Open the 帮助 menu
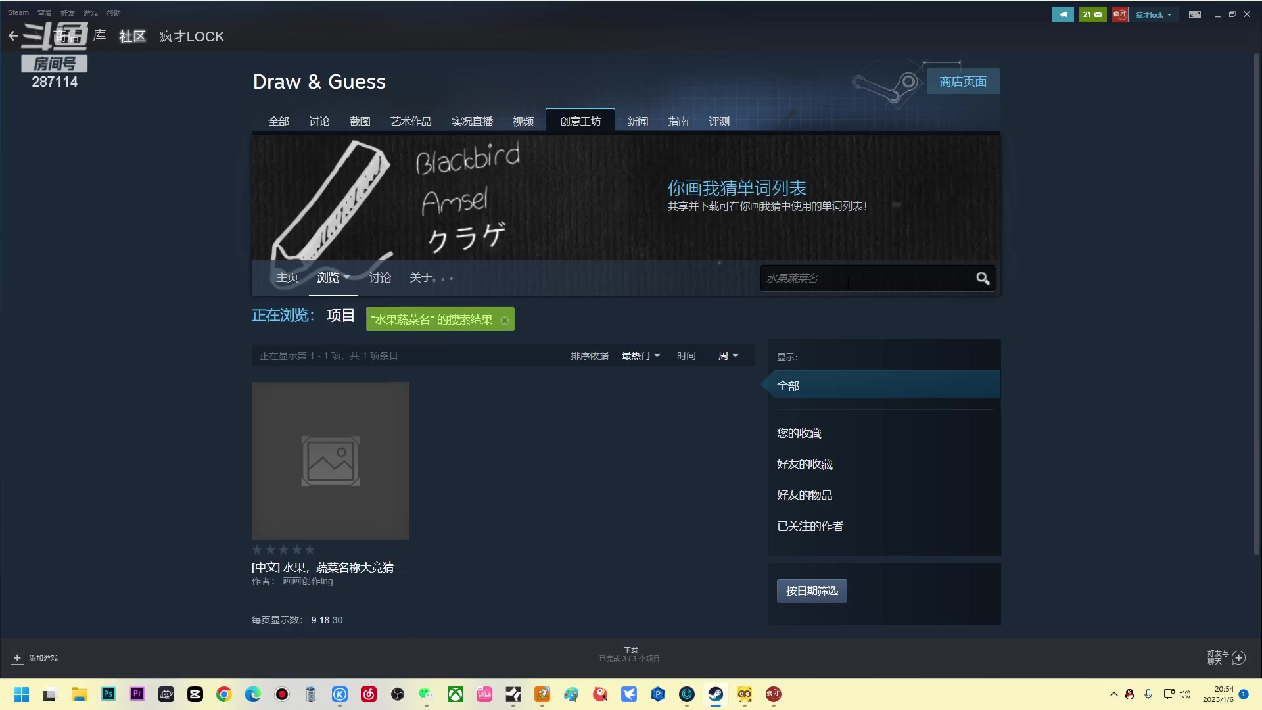This screenshot has width=1262, height=710. [114, 13]
